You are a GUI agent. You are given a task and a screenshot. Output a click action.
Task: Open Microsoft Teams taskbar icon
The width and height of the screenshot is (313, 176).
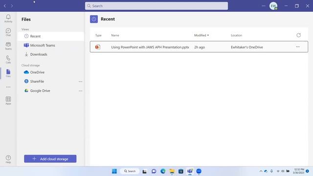click(190, 171)
